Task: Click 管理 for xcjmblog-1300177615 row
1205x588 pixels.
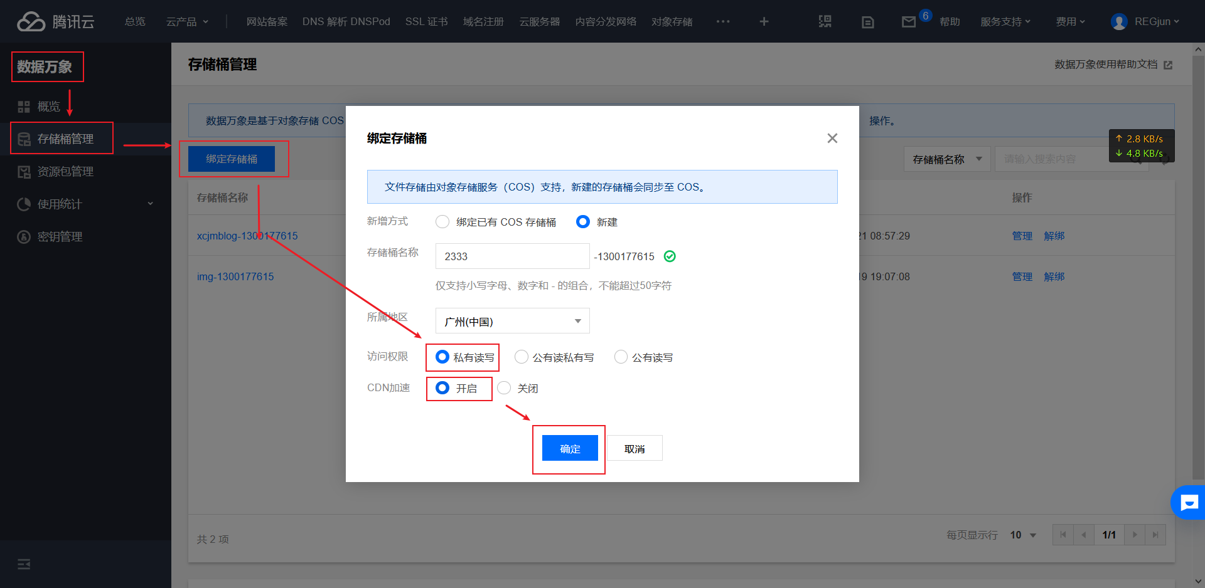Action: 1022,236
